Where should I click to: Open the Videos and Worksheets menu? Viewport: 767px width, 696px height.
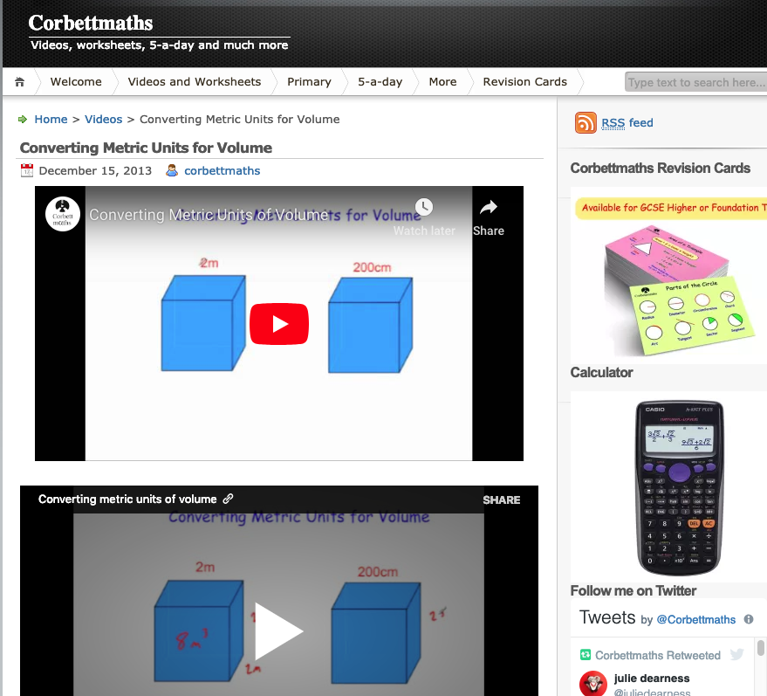(x=194, y=81)
